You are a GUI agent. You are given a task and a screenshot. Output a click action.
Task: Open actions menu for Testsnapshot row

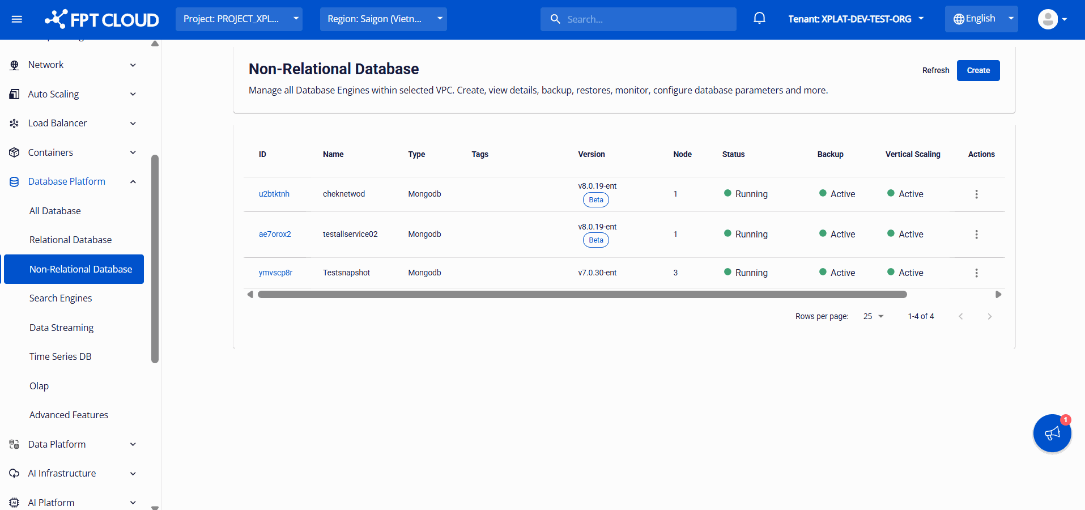coord(976,273)
